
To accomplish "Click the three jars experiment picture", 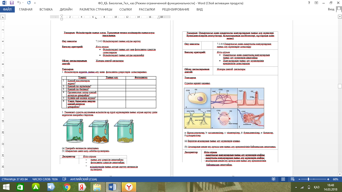I will 98,131.
